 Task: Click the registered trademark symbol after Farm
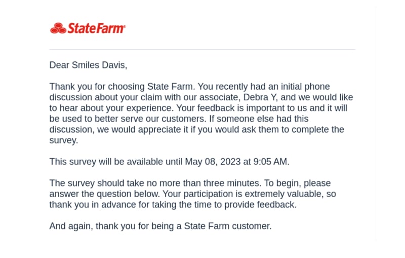click(125, 26)
